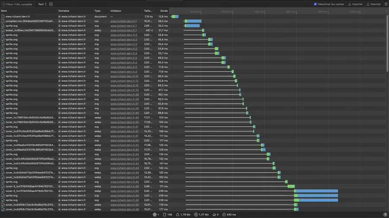Click the help question mark icon

click(385, 215)
